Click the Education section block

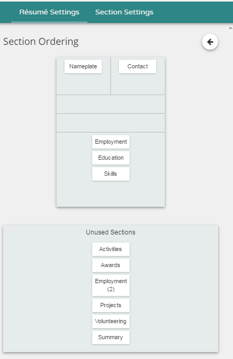pyautogui.click(x=111, y=158)
